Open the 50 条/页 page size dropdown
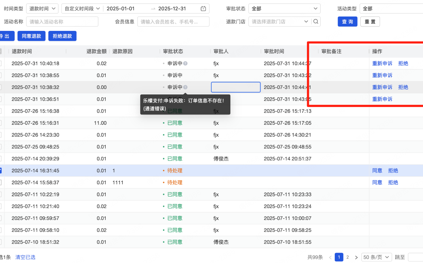 377,257
